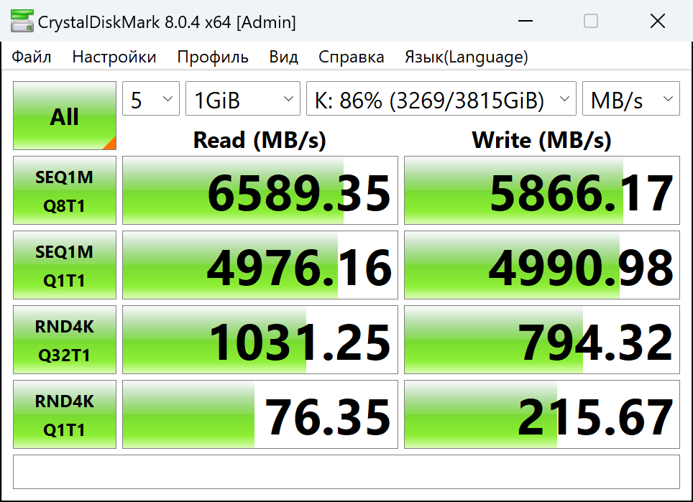Click the empty comment field at bottom
Image resolution: width=693 pixels, height=502 pixels.
pos(346,472)
